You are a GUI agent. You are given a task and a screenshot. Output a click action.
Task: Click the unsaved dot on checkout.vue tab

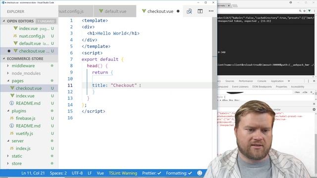[x=178, y=11]
